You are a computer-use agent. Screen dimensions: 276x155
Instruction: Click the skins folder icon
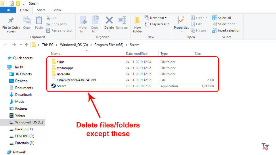53,62
